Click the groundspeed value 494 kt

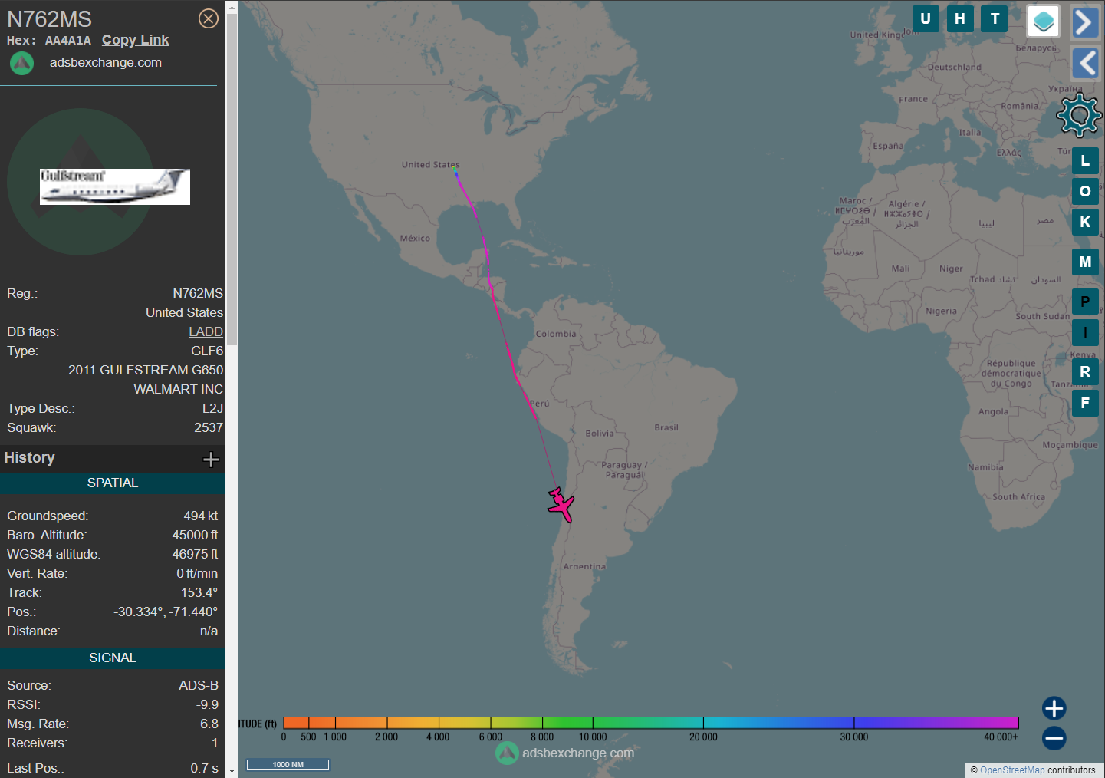pyautogui.click(x=201, y=516)
